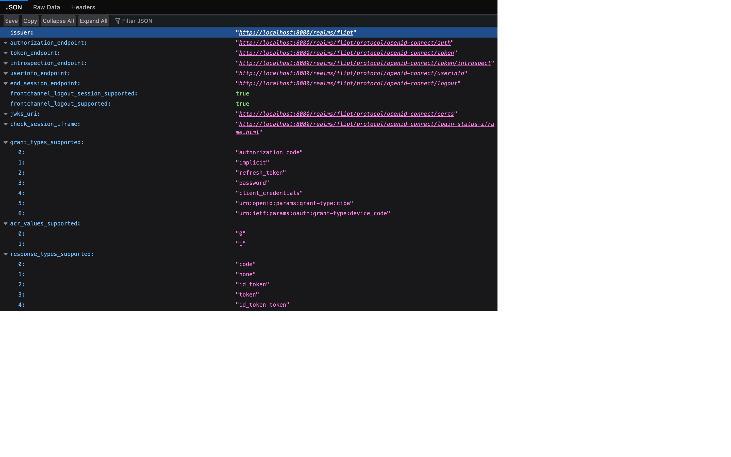Image resolution: width=731 pixels, height=457 pixels.
Task: Toggle the userinfo_endpoint row arrow
Action: [5, 73]
